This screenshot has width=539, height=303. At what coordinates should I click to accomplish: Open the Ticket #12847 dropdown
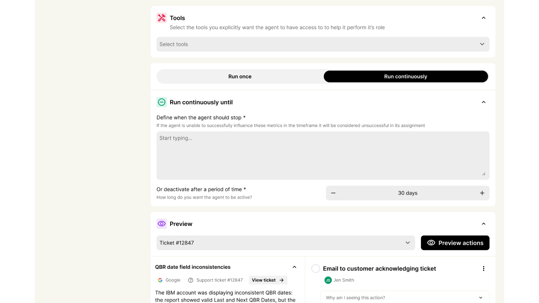(x=286, y=243)
